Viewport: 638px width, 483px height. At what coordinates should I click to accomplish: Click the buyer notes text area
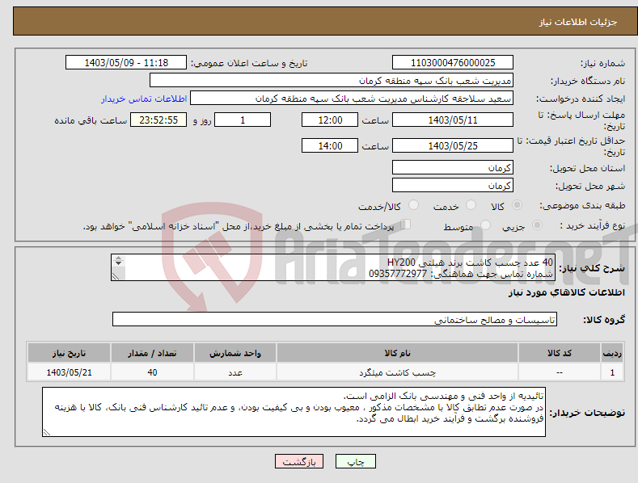294,412
